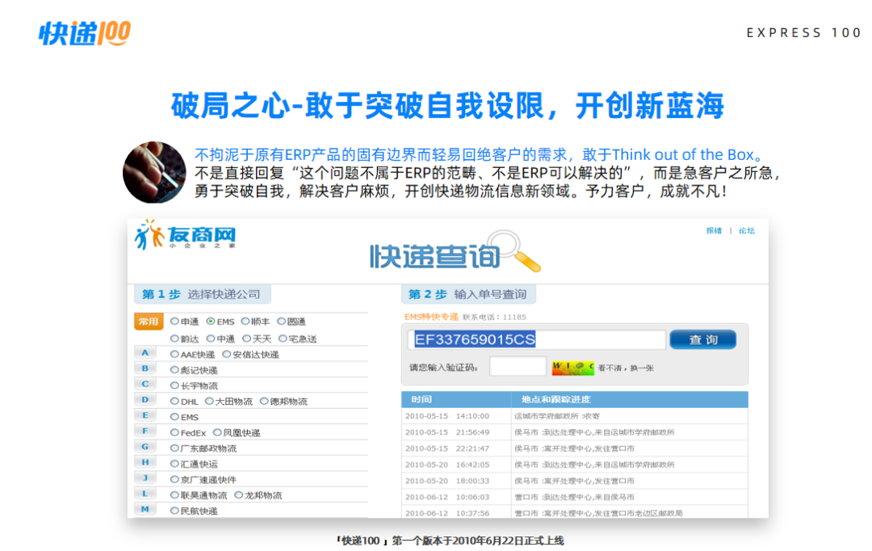This screenshot has height=551, width=872.
Task: Choose the 圆通 courier option
Action: (282, 321)
